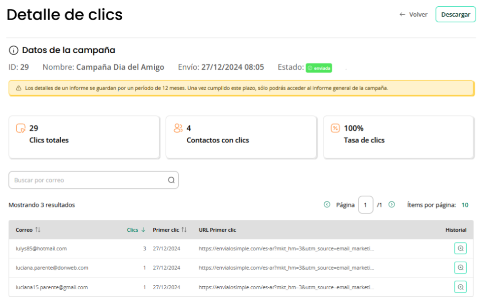Image resolution: width=480 pixels, height=302 pixels.
Task: Click the campaign name Campaña Dia del Amigo
Action: pyautogui.click(x=120, y=67)
